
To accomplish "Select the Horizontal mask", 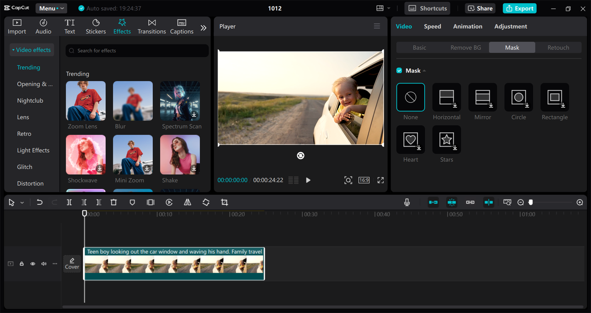I will (x=446, y=97).
